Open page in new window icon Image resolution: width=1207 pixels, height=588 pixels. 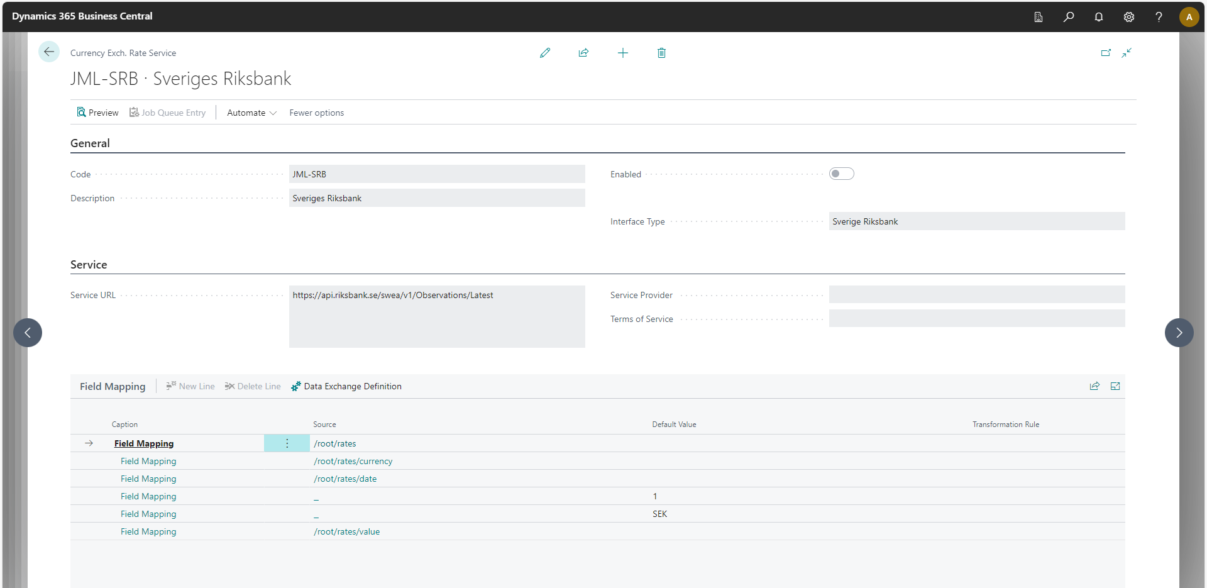tap(1106, 53)
